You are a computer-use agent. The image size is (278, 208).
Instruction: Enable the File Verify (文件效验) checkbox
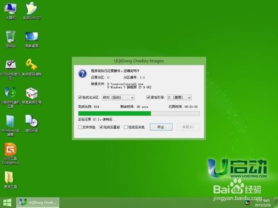[x=80, y=127]
